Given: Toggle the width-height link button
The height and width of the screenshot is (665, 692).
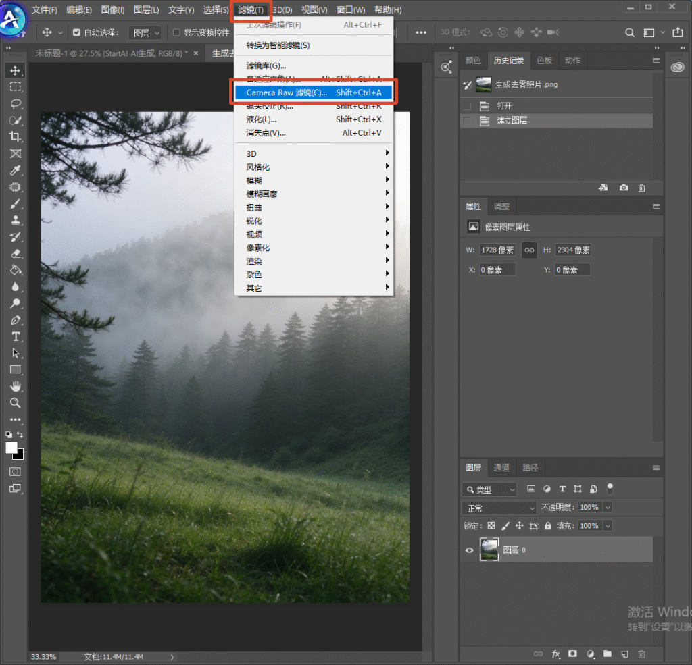Looking at the screenshot, I should [529, 250].
